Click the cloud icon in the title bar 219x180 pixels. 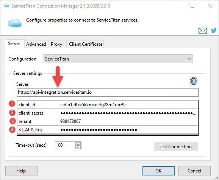6,6
